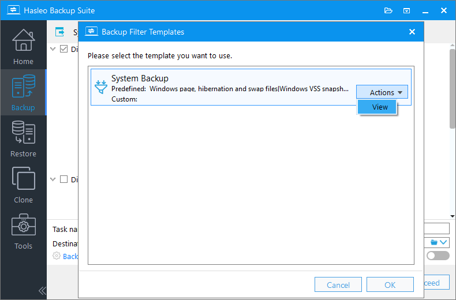The height and width of the screenshot is (300, 456).
Task: Open the Backup options link
Action: pyautogui.click(x=70, y=256)
